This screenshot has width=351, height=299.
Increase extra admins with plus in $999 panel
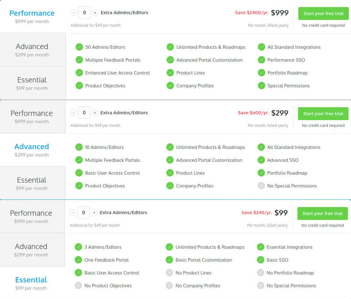[x=95, y=13]
